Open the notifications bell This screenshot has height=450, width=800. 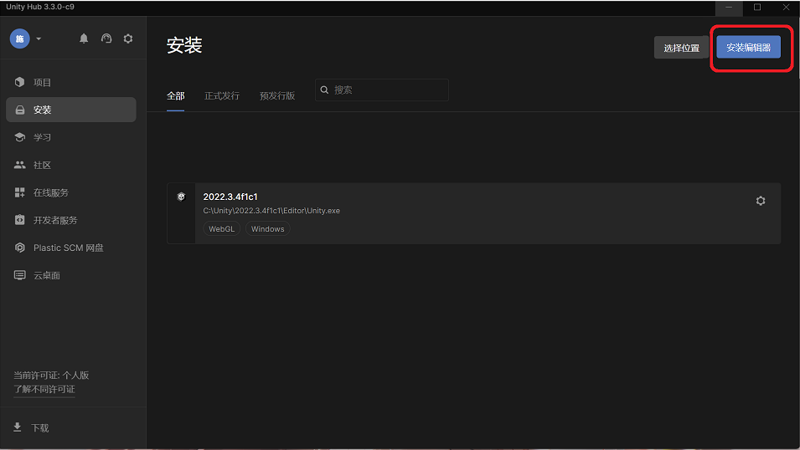click(x=84, y=38)
